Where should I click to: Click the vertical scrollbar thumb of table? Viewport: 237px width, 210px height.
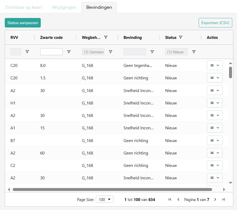[x=230, y=72]
